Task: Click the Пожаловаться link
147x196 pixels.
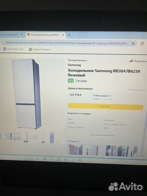Action: click(x=136, y=90)
